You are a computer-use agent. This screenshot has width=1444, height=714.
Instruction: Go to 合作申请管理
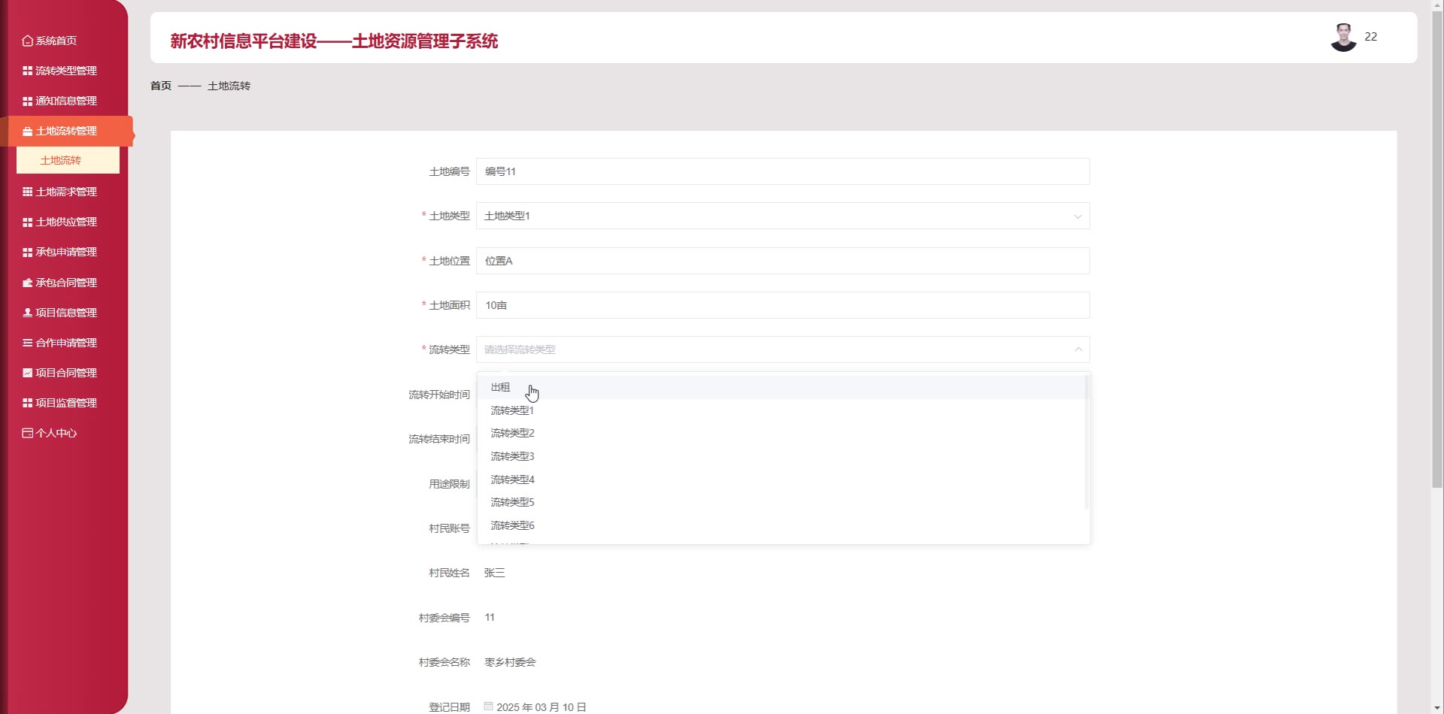pos(66,343)
